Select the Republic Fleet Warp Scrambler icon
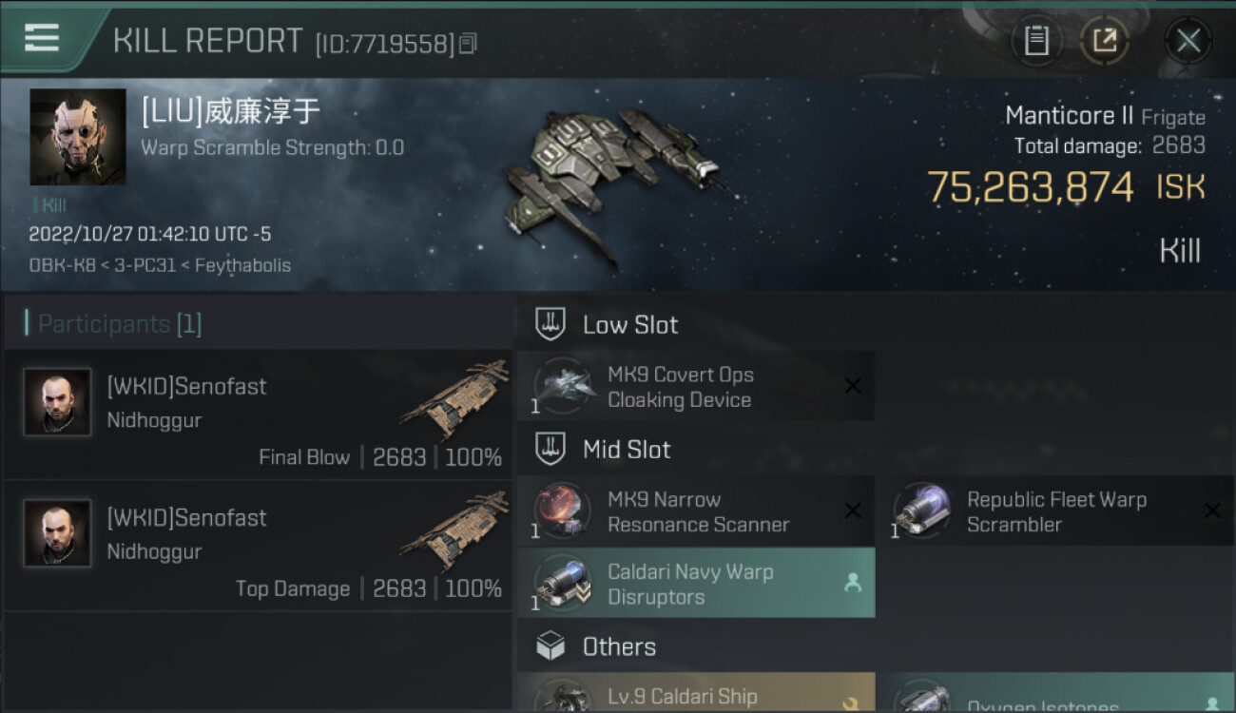1236x713 pixels. [922, 511]
